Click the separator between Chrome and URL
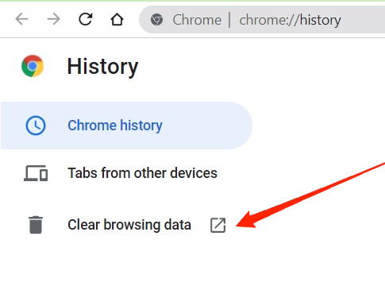The height and width of the screenshot is (290, 385). pos(229,20)
